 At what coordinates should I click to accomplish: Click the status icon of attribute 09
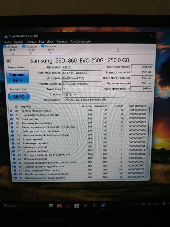coord(11,119)
